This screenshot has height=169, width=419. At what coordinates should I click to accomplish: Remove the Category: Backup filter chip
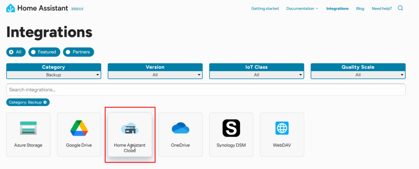[x=45, y=102]
